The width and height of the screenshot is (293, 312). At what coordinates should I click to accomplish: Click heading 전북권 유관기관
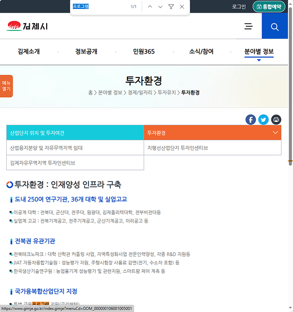pyautogui.click(x=35, y=241)
